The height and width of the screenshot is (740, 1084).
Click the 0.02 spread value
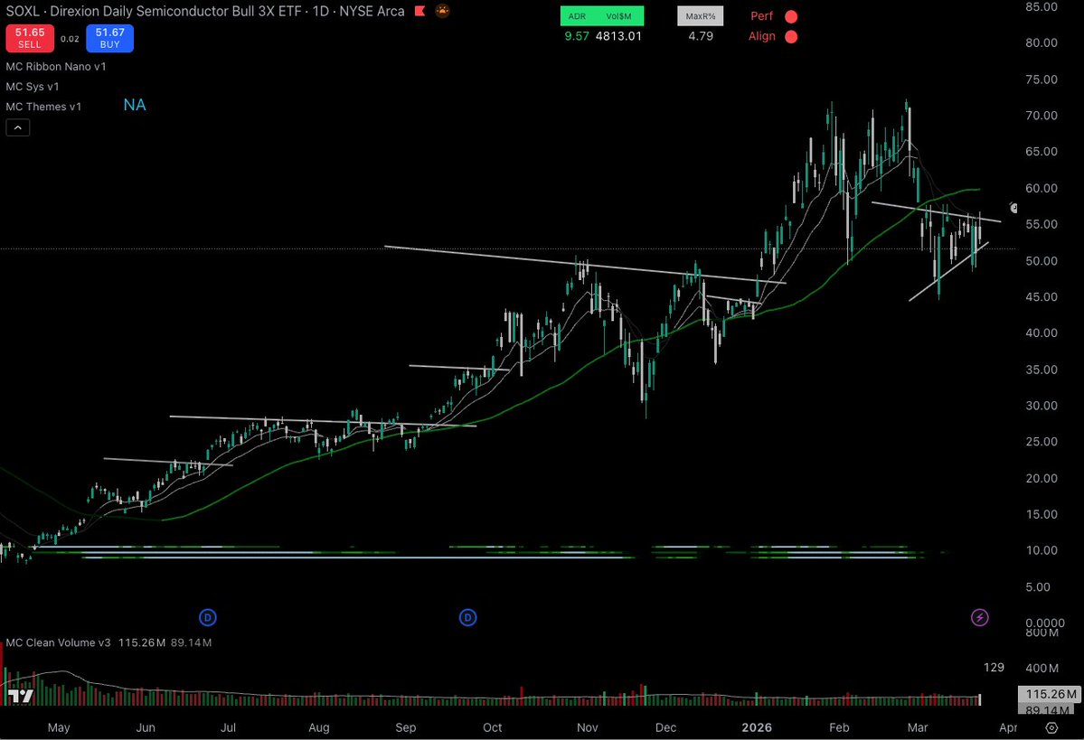tap(70, 39)
